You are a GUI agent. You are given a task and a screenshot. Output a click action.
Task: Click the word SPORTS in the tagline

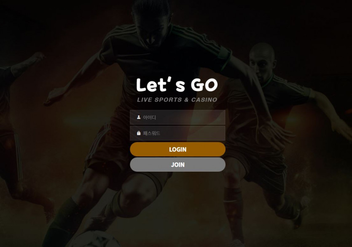coord(168,100)
